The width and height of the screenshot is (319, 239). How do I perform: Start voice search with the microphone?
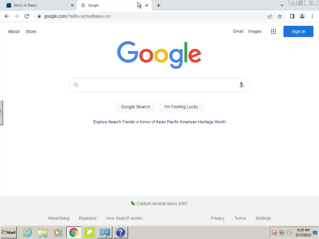[x=241, y=85]
